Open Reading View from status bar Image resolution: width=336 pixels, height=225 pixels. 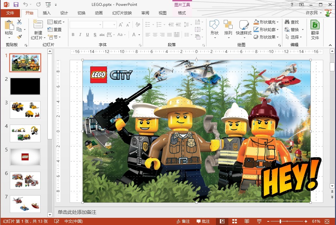[x=247, y=221]
